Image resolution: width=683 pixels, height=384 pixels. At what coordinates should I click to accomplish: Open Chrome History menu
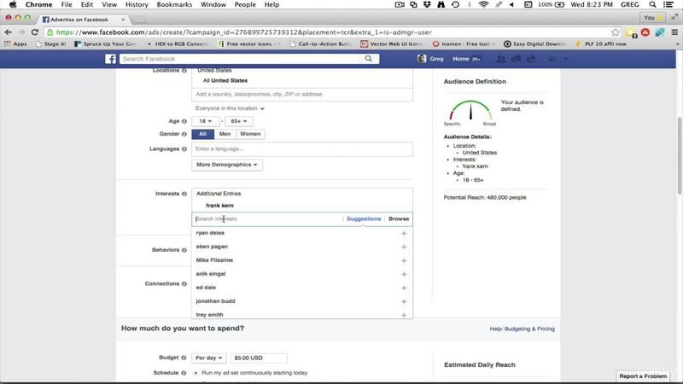click(137, 4)
